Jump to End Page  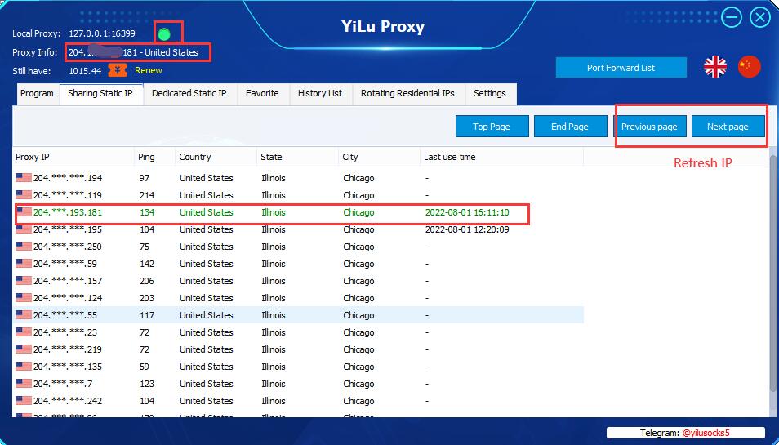[570, 127]
